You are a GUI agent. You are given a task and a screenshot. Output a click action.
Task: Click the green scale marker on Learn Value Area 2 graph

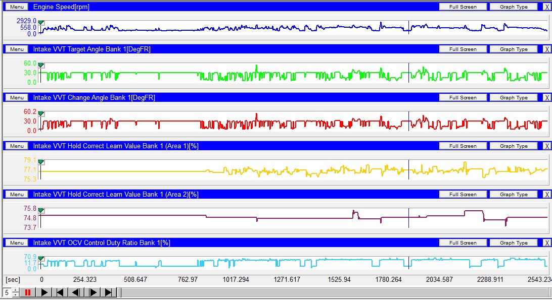tap(41, 210)
